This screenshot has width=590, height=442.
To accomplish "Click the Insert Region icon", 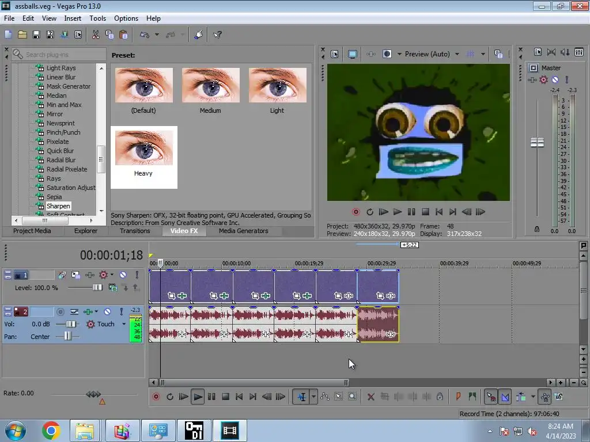I will [x=472, y=397].
